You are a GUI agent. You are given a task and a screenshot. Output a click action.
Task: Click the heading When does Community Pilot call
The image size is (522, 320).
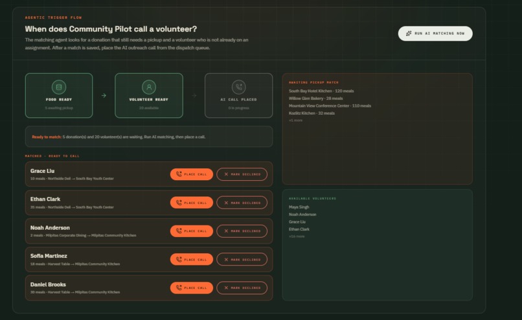click(x=111, y=29)
